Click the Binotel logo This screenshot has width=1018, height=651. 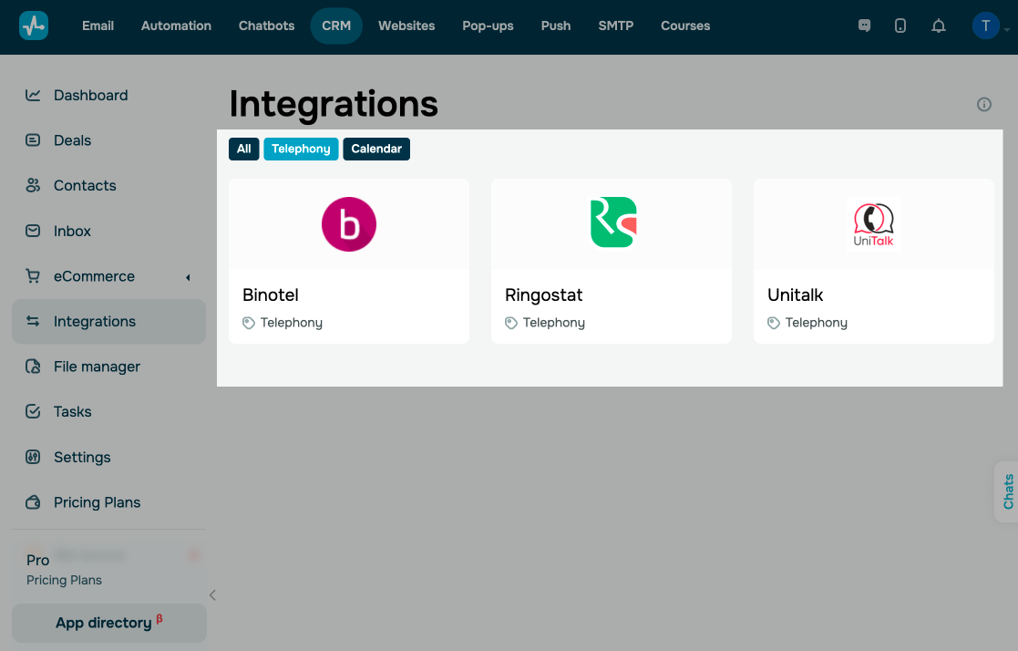tap(349, 224)
